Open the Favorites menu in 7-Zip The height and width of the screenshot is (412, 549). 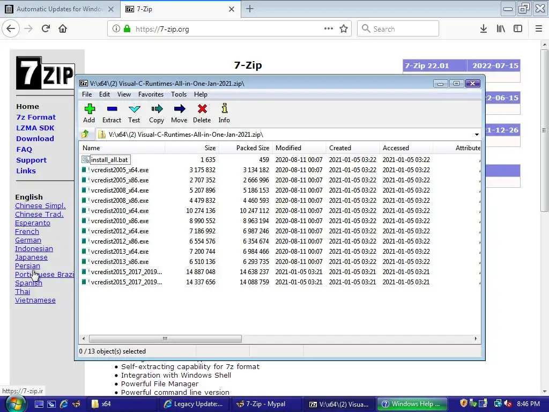click(151, 94)
